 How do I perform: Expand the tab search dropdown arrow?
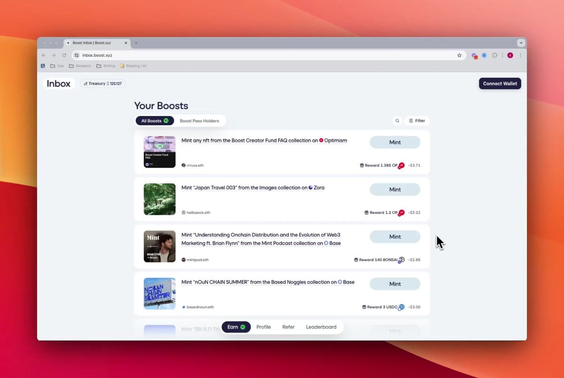pos(521,43)
